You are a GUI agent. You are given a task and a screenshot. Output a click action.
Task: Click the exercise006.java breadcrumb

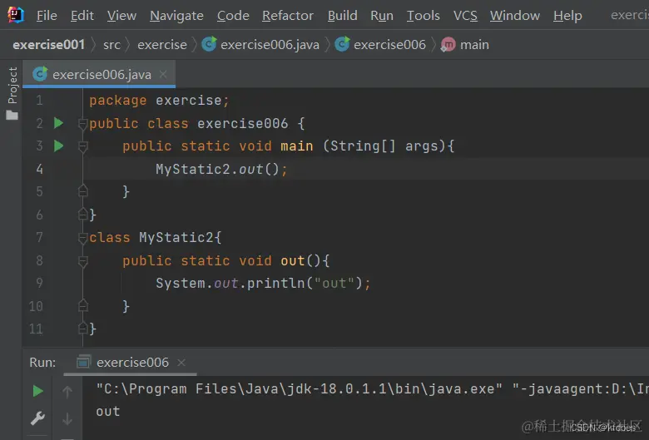pos(270,45)
